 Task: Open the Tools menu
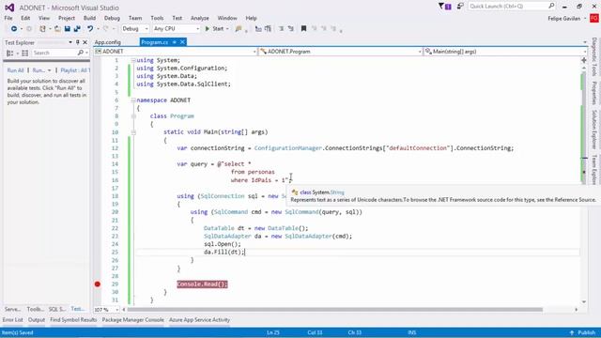click(157, 18)
